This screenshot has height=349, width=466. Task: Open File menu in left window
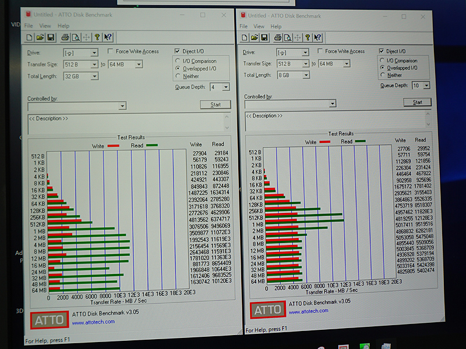click(x=29, y=26)
